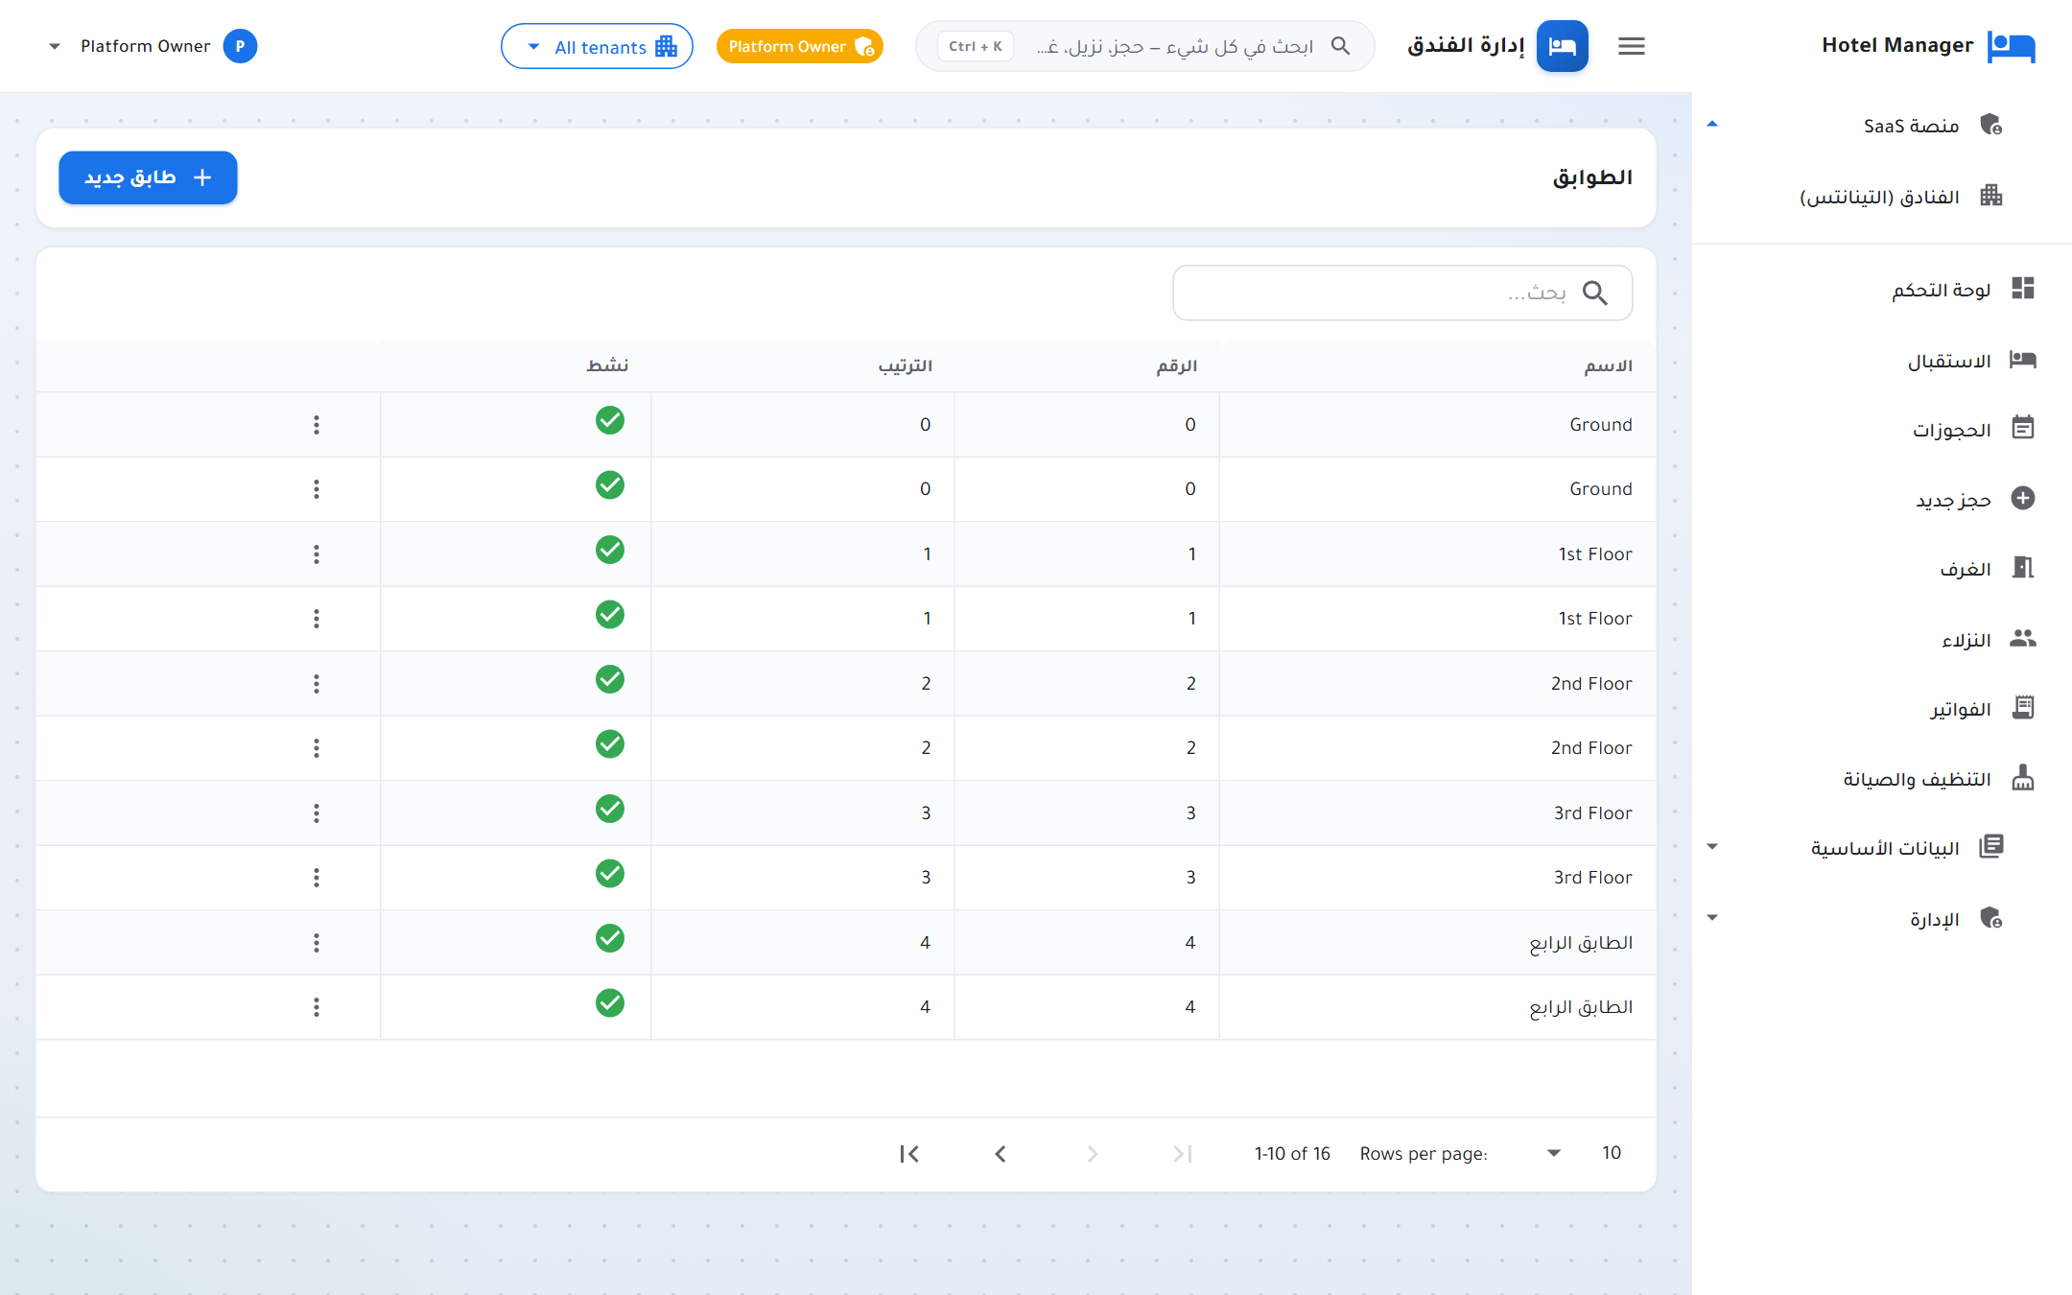The height and width of the screenshot is (1295, 2072).
Task: Focus the global search everything field
Action: [1145, 46]
